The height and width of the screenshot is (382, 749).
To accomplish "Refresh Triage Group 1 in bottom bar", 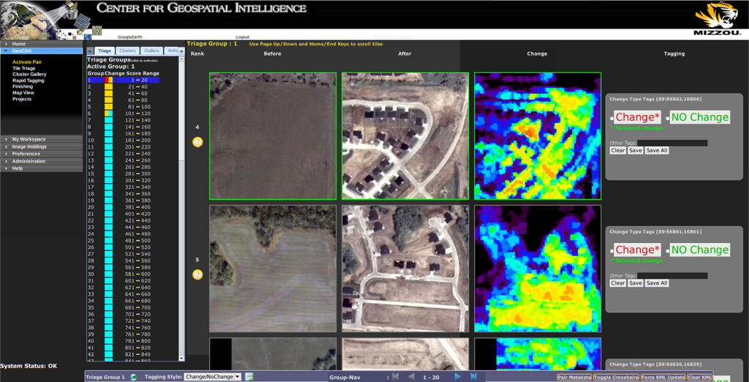I will [x=133, y=377].
